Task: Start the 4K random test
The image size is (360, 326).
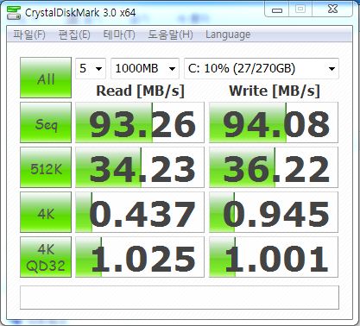Action: (x=46, y=212)
